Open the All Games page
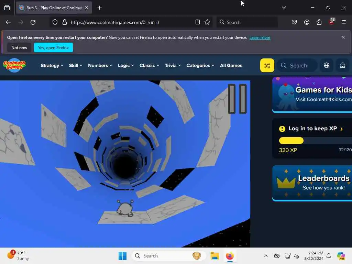The width and height of the screenshot is (352, 264). pyautogui.click(x=231, y=65)
